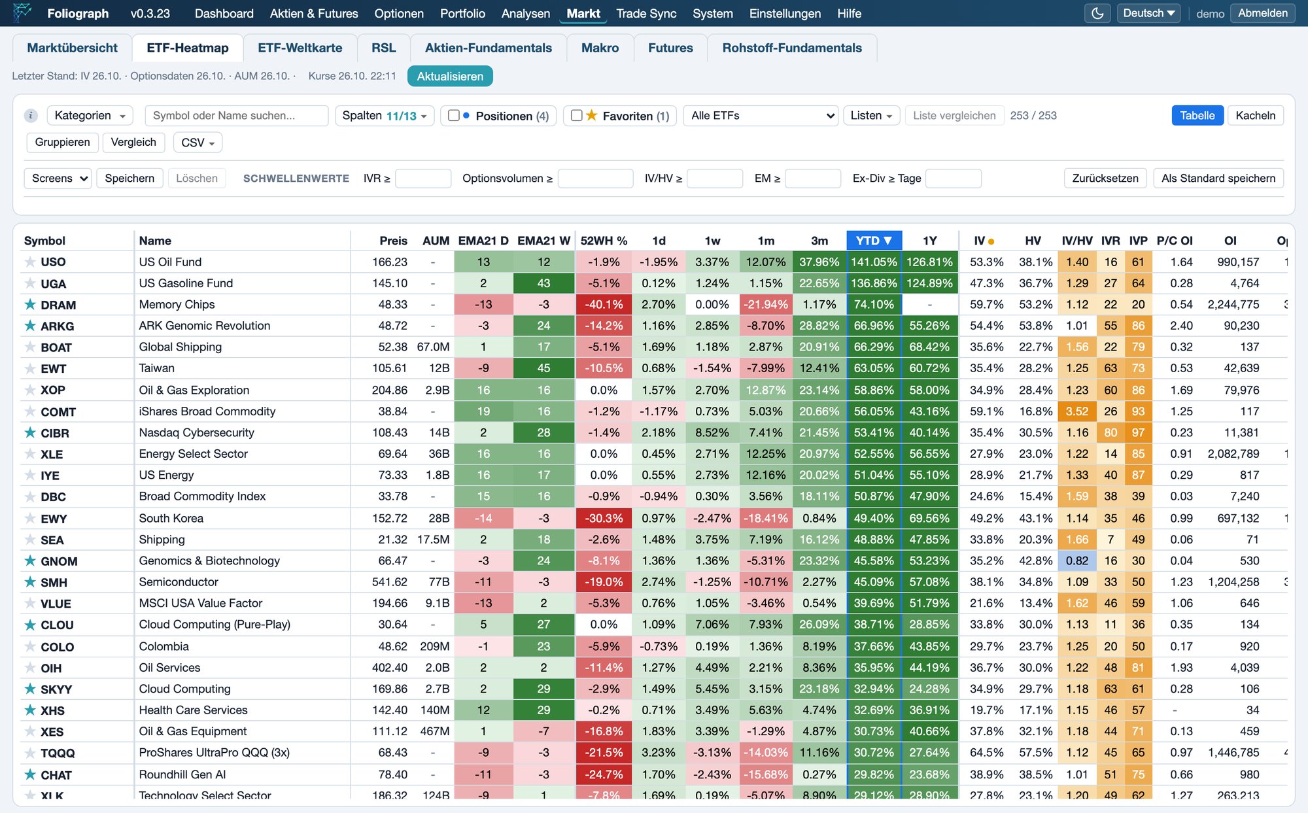Open the Deutsch language selector
The width and height of the screenshot is (1308, 813).
pos(1148,13)
